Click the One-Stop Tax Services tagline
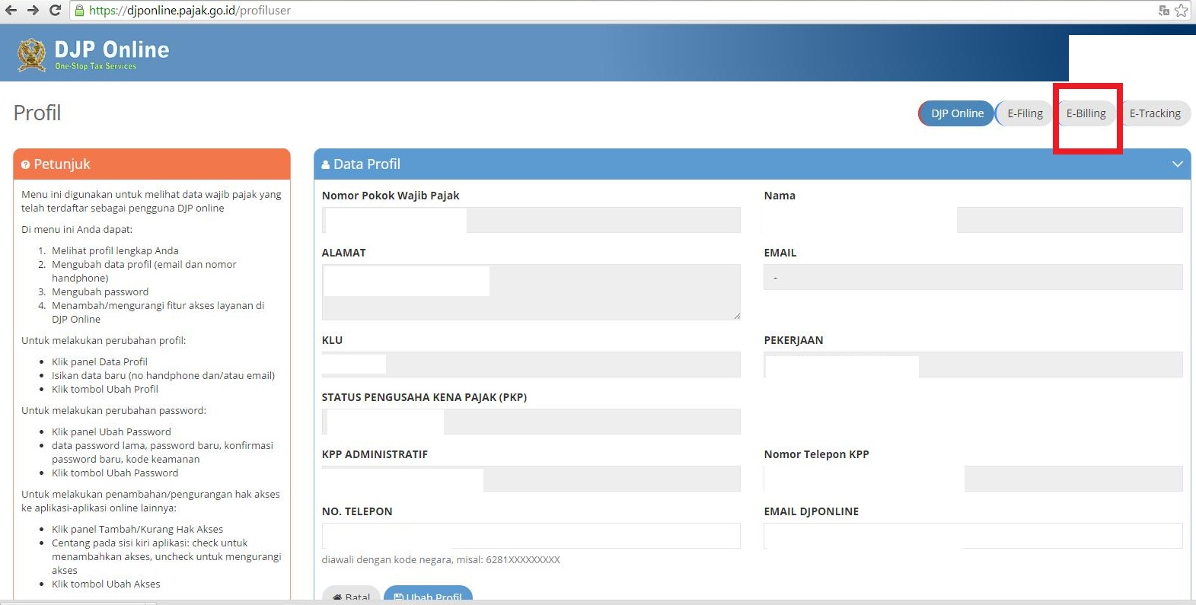This screenshot has width=1196, height=605. pos(96,66)
